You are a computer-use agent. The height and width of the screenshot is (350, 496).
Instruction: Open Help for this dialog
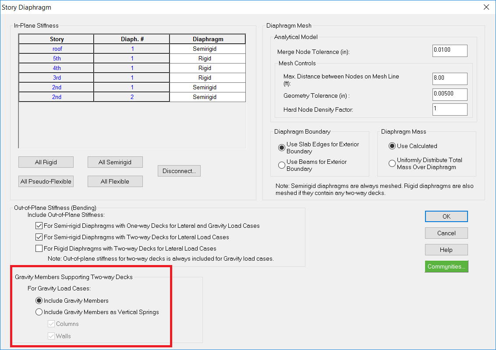point(446,250)
